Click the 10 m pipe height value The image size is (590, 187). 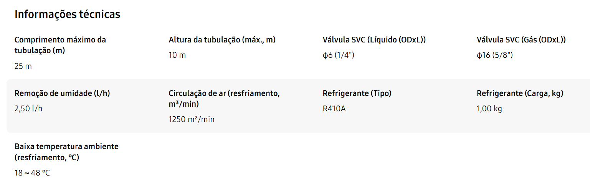(177, 55)
